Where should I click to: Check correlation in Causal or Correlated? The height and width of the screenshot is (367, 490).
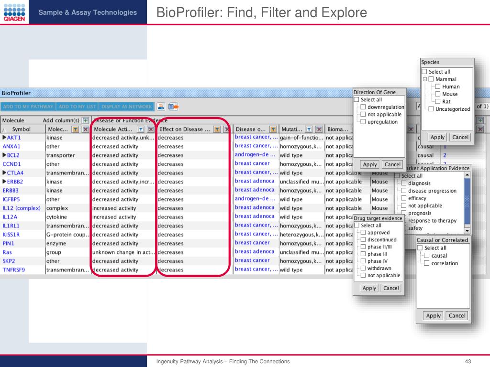[426, 263]
